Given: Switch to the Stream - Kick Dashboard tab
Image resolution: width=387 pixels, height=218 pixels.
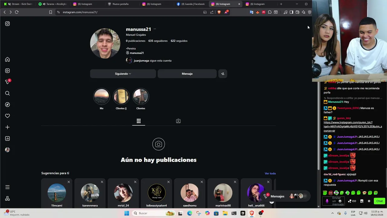Looking at the screenshot, I should pos(18,4).
